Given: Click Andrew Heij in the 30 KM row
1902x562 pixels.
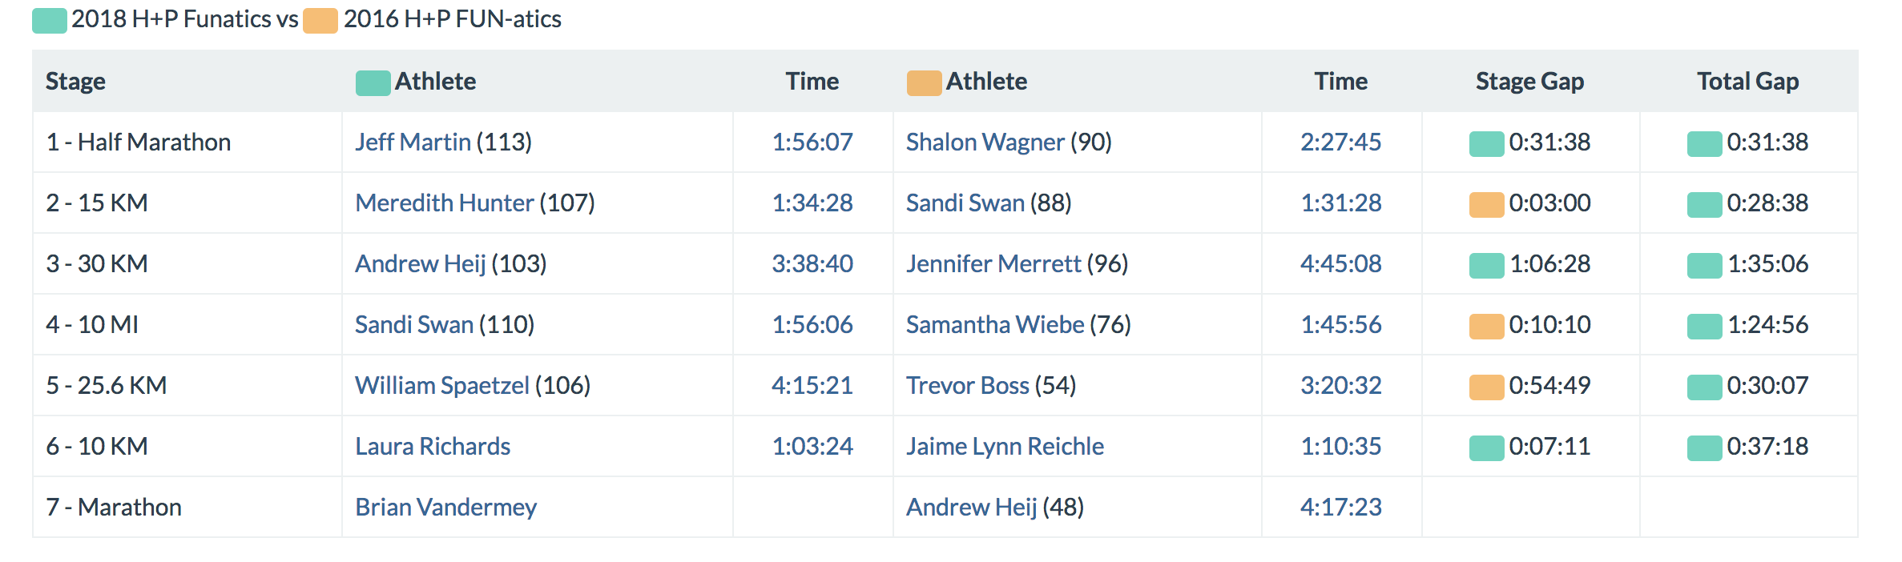Looking at the screenshot, I should tap(420, 264).
